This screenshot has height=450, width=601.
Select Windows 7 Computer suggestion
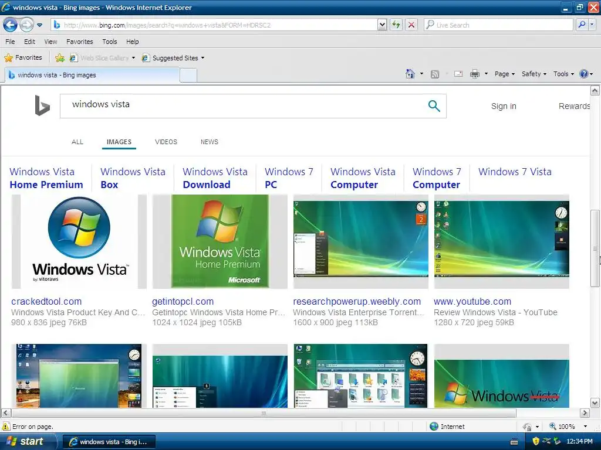click(437, 178)
